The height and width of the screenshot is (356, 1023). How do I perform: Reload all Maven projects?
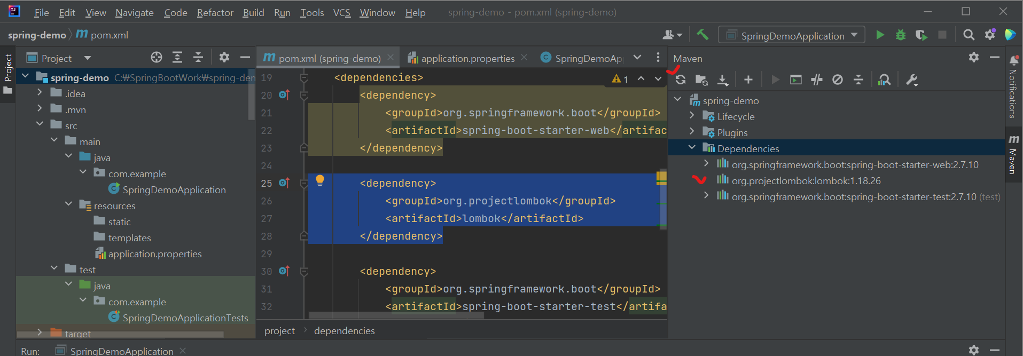click(680, 80)
